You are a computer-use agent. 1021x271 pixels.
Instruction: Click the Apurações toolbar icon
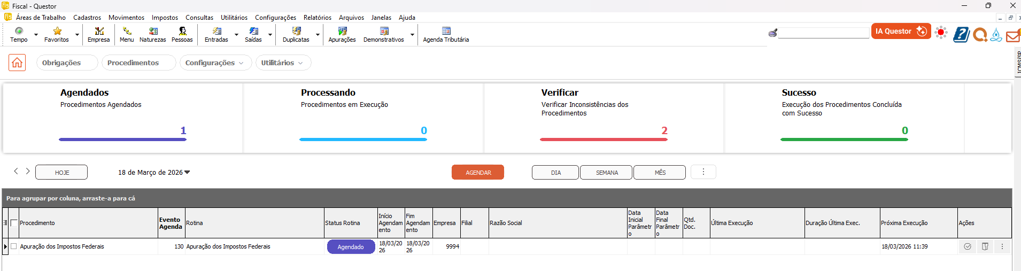tap(342, 34)
